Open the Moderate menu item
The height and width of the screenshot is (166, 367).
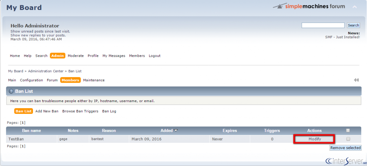(76, 56)
